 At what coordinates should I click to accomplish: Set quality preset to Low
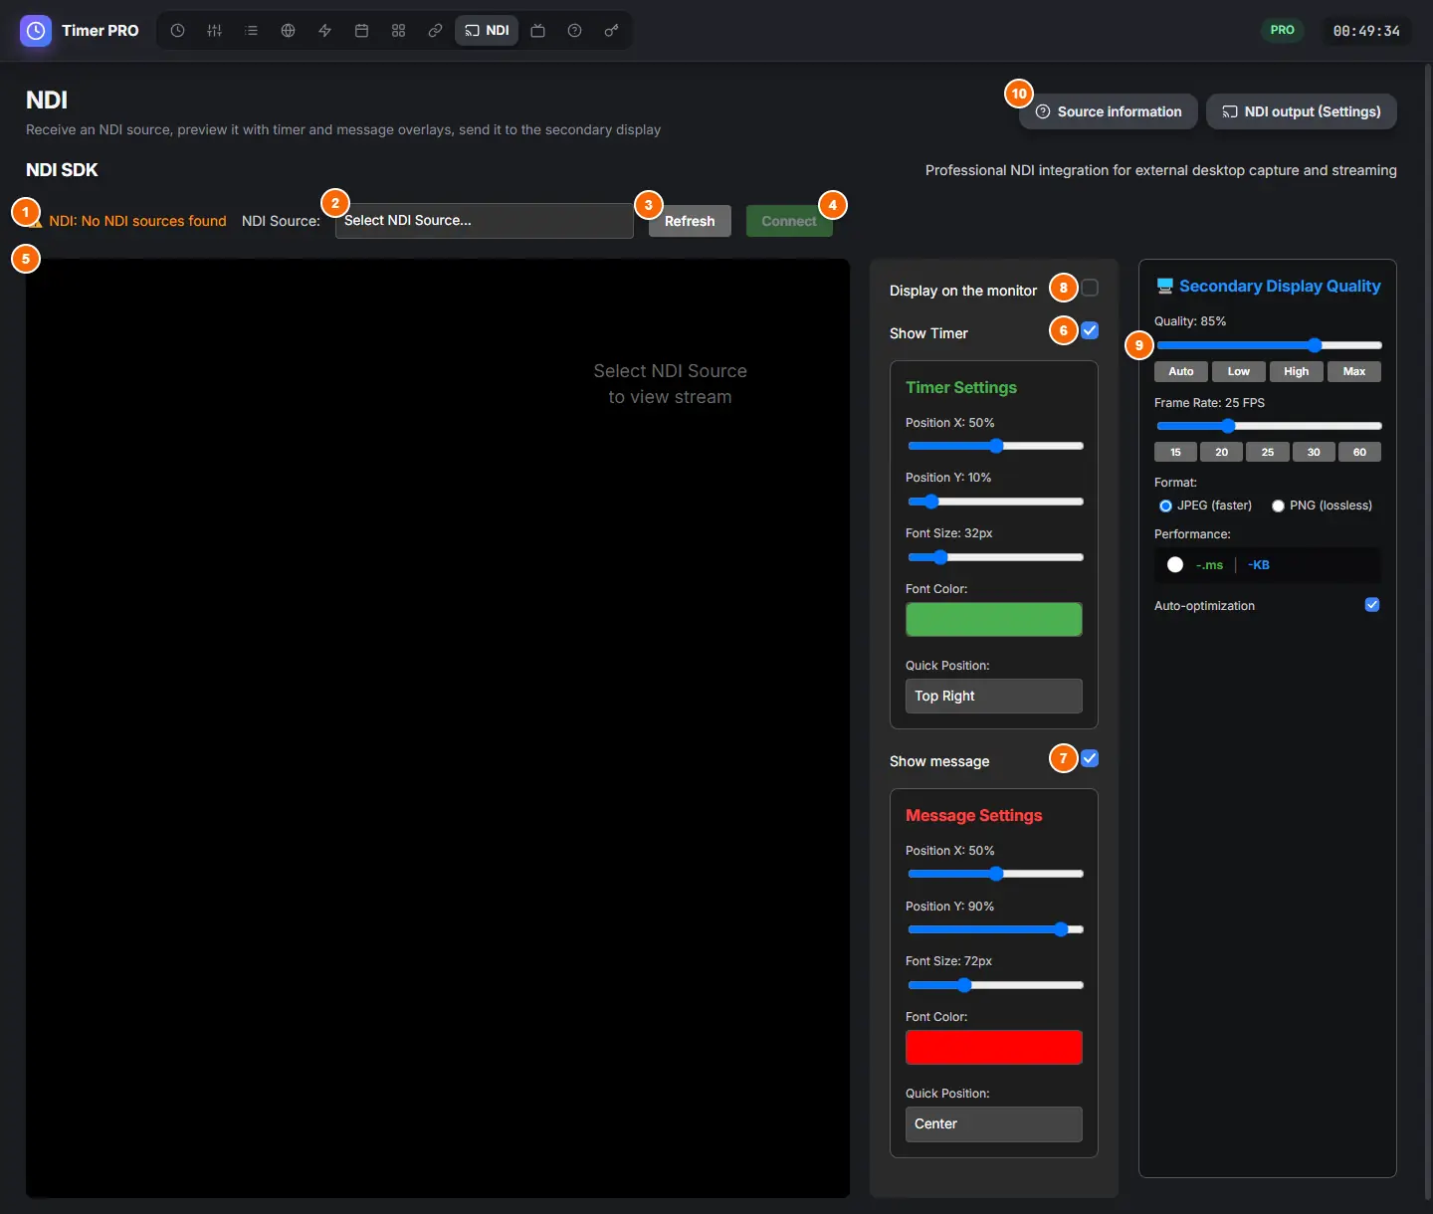coord(1239,371)
